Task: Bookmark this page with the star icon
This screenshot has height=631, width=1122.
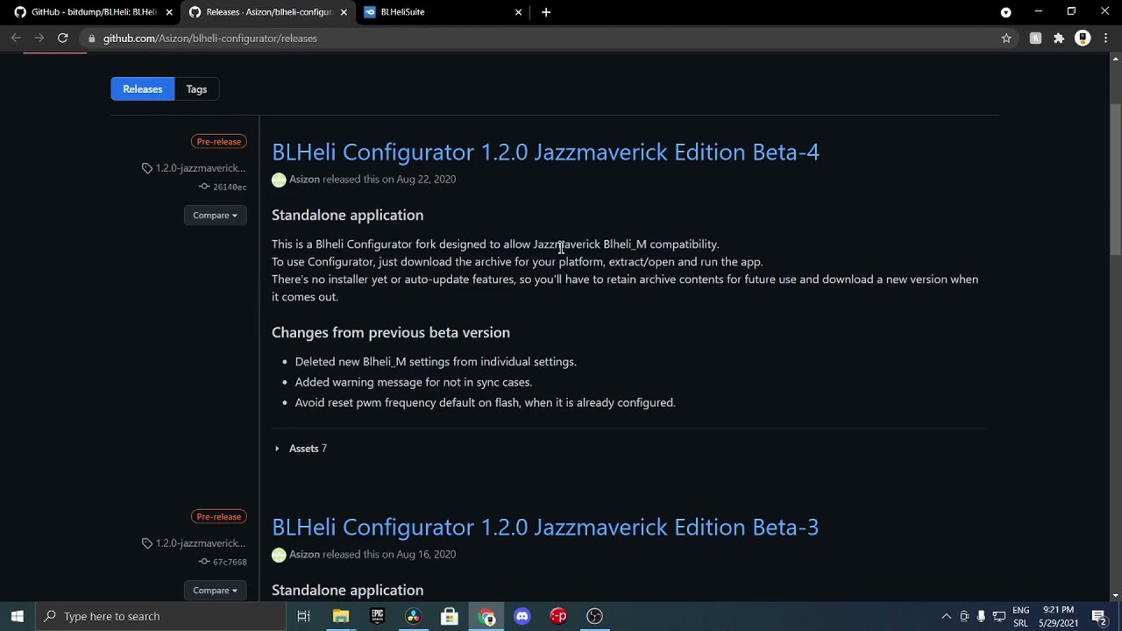Action: [1006, 38]
